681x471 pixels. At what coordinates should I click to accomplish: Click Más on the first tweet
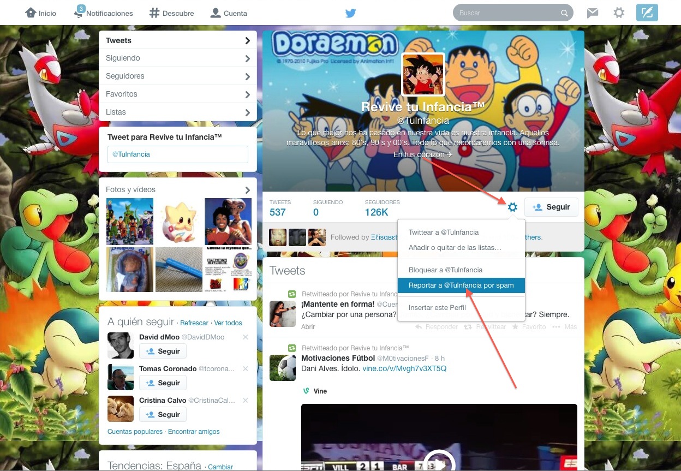(565, 327)
